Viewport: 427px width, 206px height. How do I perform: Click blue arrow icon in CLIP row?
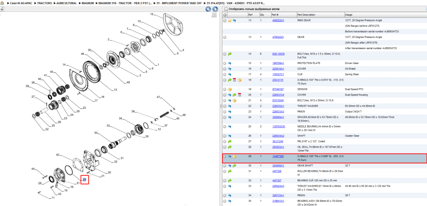click(230, 74)
